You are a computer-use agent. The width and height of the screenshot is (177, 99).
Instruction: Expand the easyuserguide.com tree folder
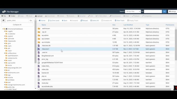5,68
